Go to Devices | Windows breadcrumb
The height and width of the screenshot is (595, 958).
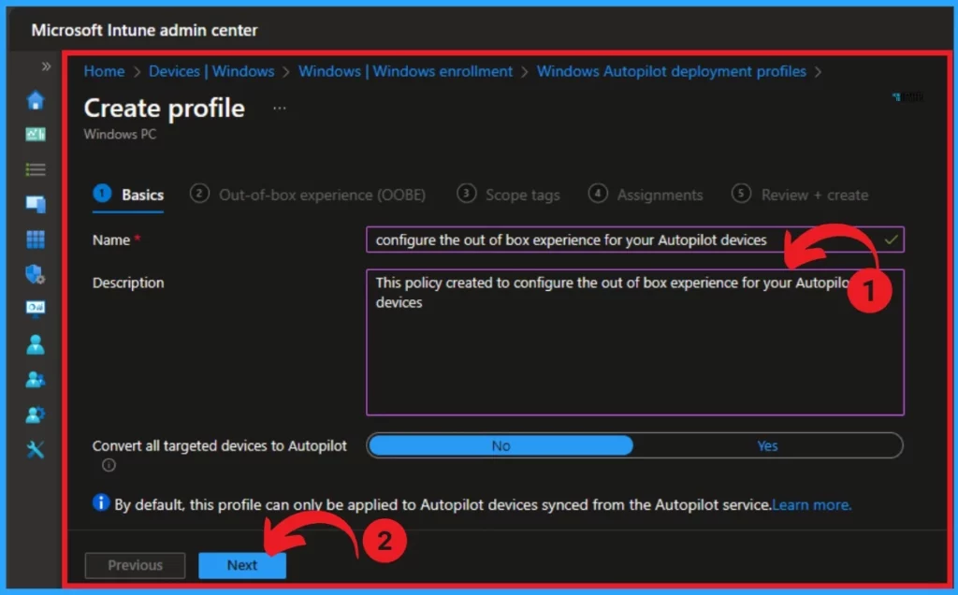pos(211,71)
